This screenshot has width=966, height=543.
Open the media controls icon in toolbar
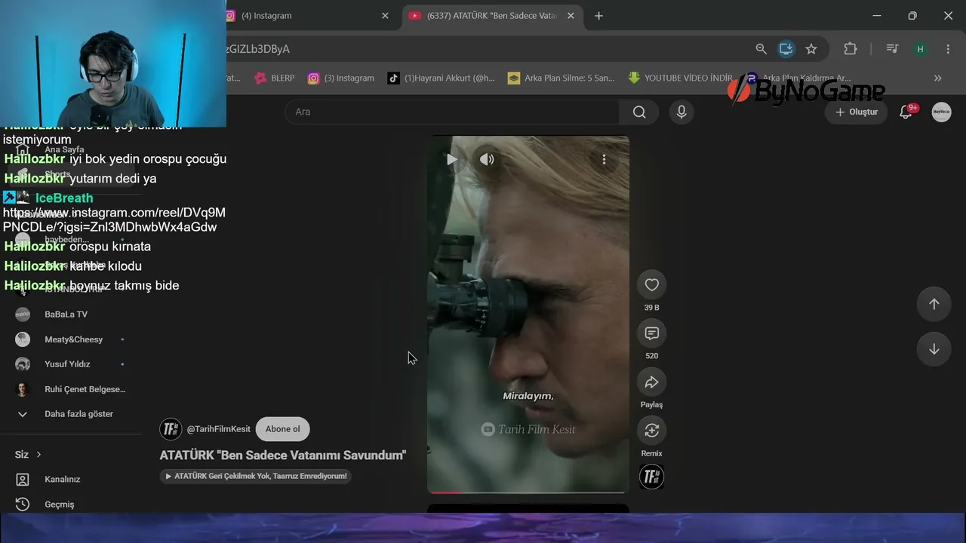[892, 49]
